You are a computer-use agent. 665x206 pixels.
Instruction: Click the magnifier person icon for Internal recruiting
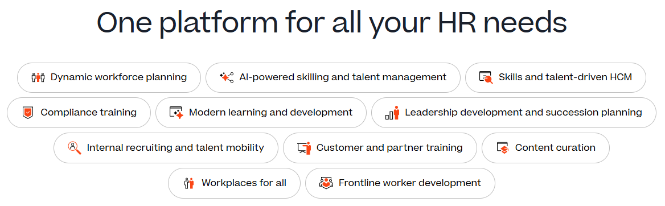pos(74,148)
